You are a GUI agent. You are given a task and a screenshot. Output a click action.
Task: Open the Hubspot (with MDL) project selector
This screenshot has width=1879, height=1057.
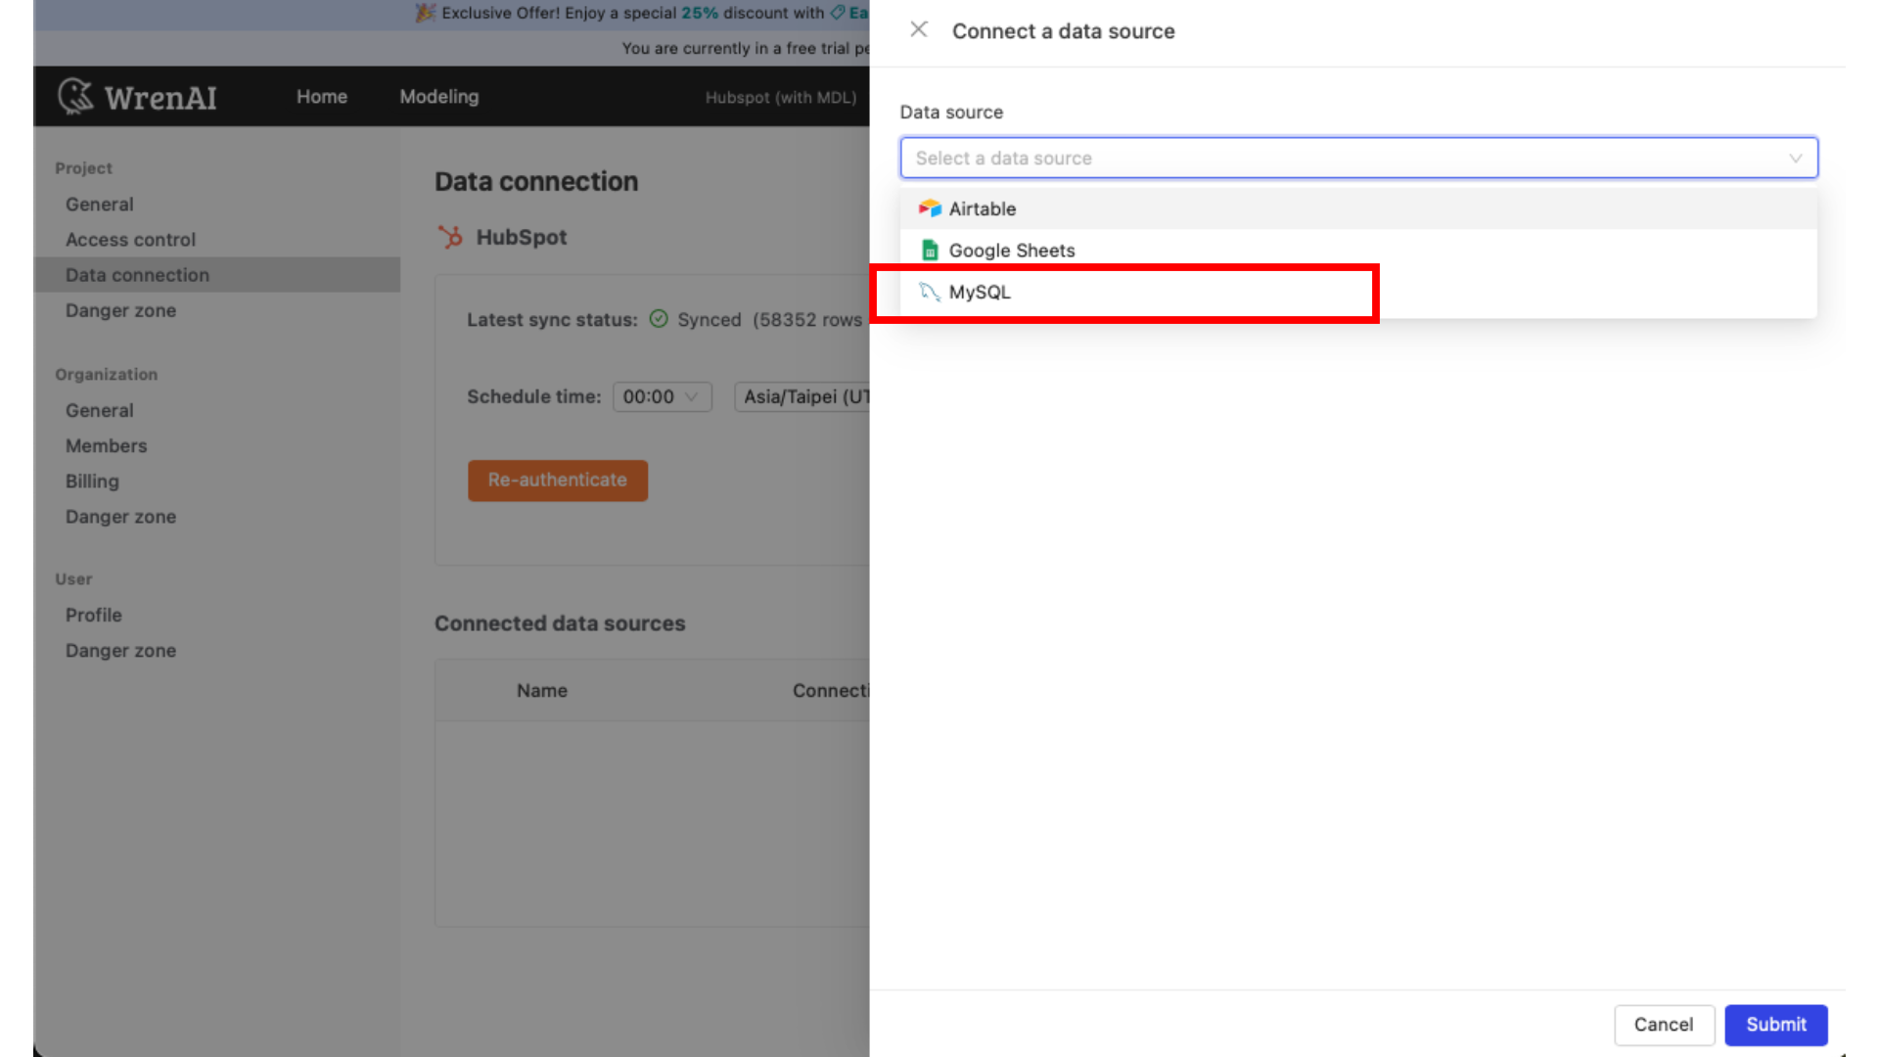click(781, 97)
